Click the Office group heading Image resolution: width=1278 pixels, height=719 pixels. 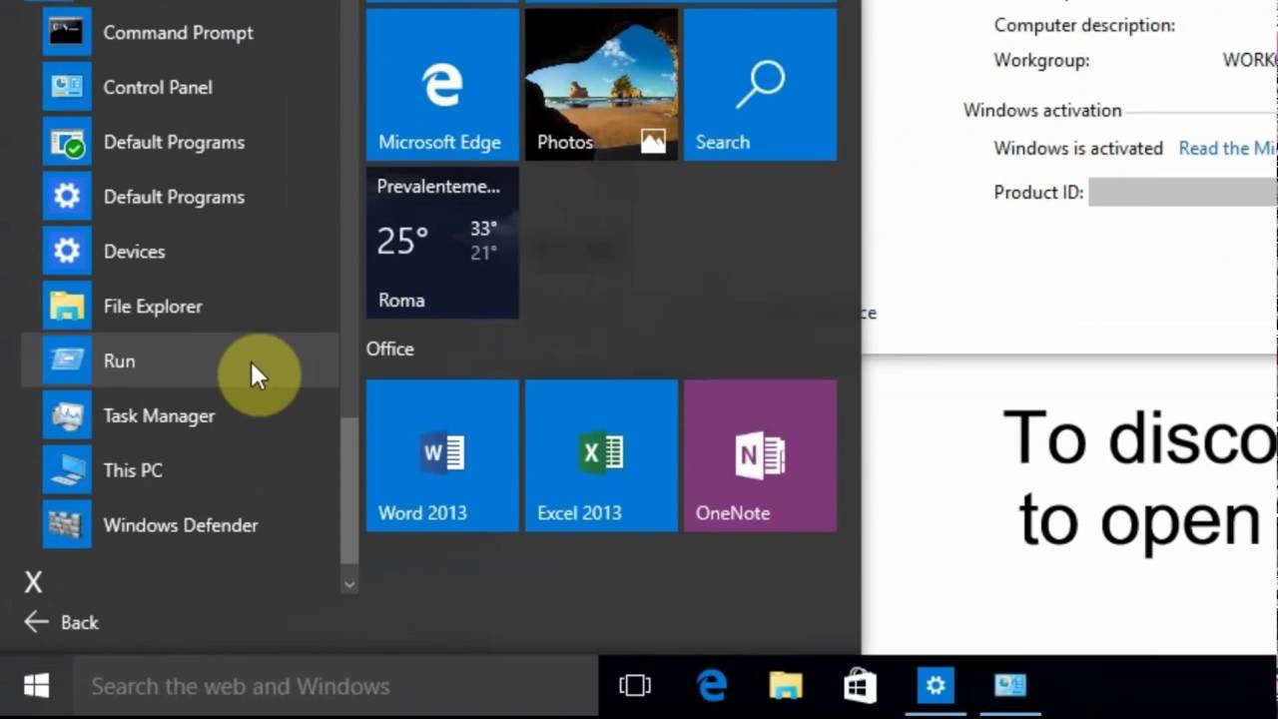(x=390, y=349)
